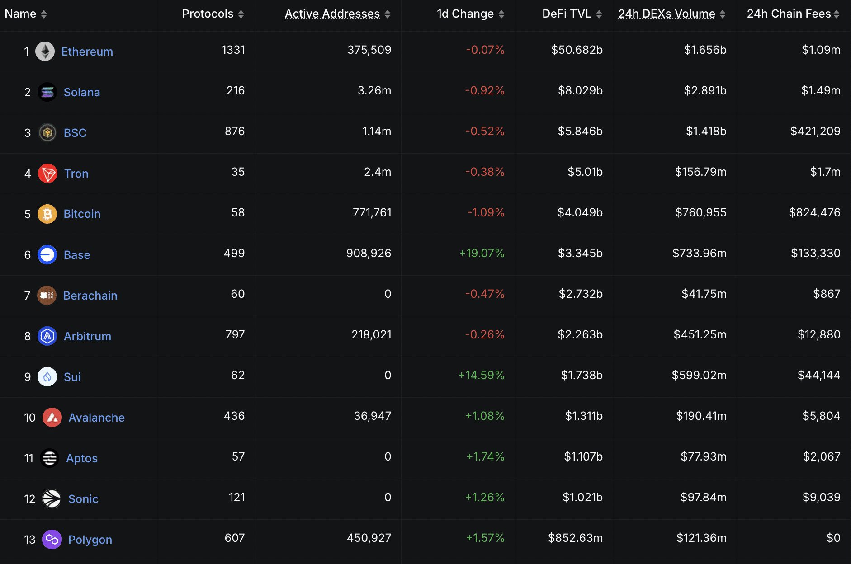Sort by 1d Change sort arrows
This screenshot has width=851, height=564.
point(501,14)
